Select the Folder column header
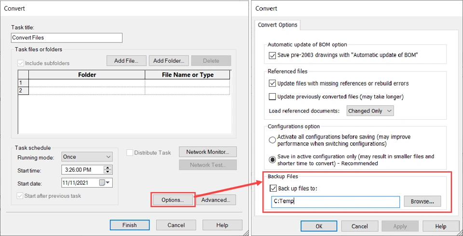Screen dimensions: 463x236 87,75
